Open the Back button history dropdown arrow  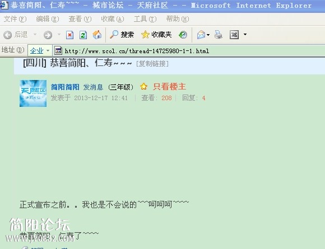click(x=35, y=34)
